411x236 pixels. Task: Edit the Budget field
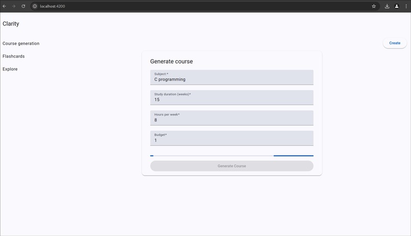pyautogui.click(x=232, y=138)
